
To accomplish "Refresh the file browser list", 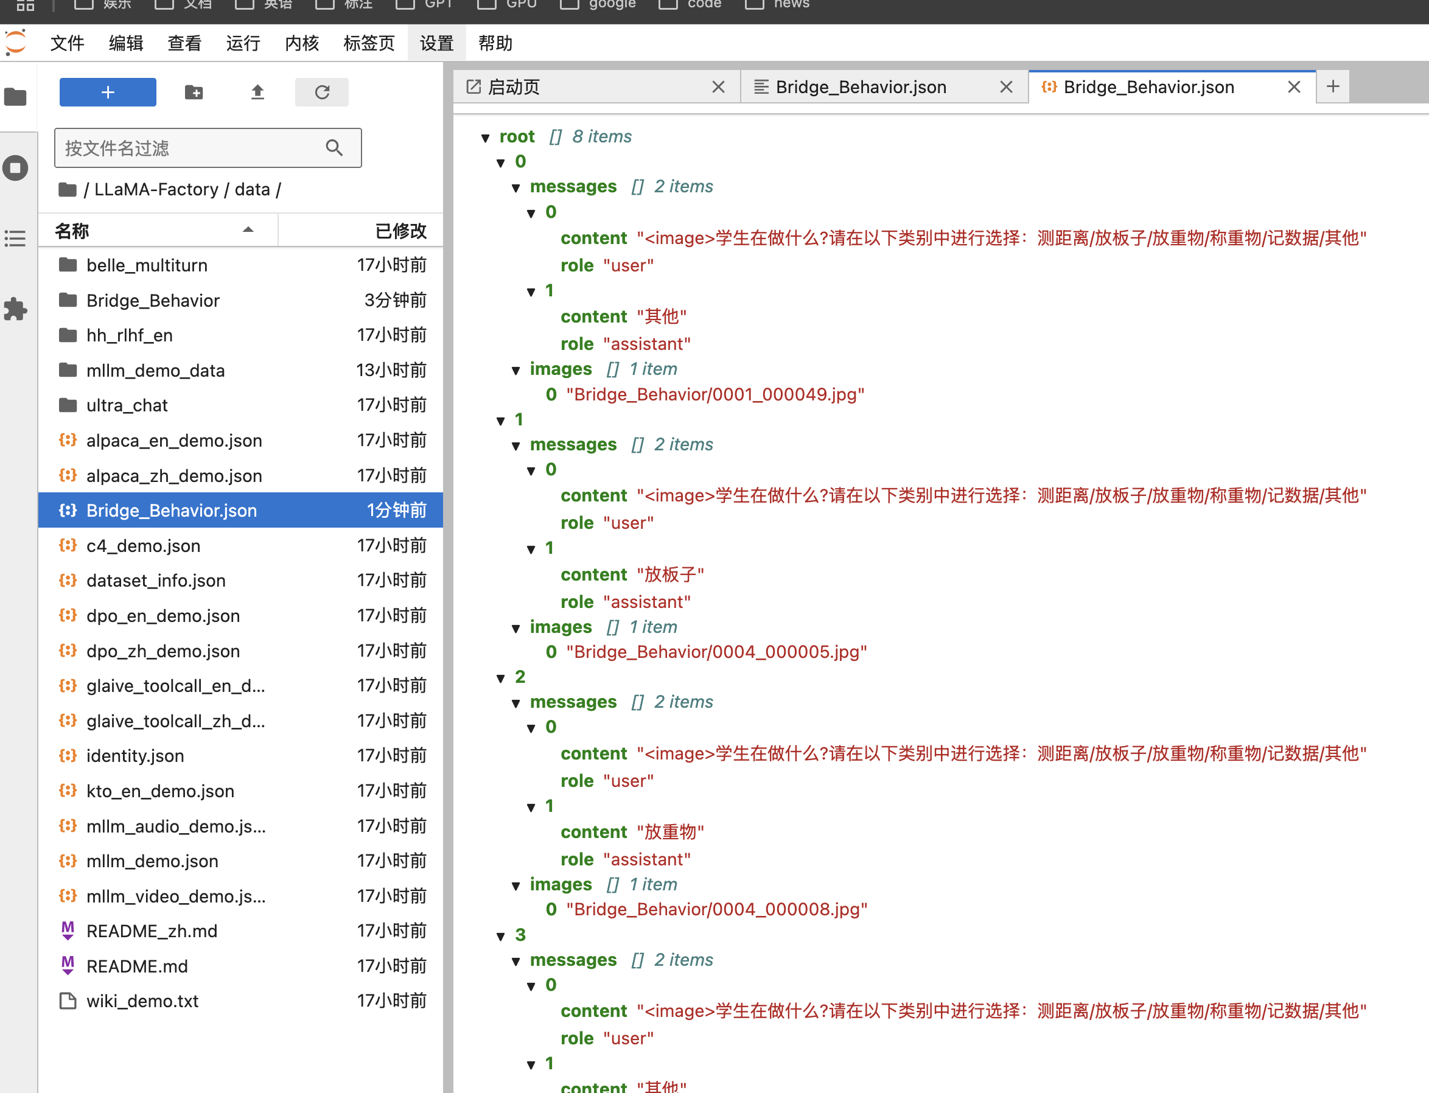I will (x=322, y=93).
